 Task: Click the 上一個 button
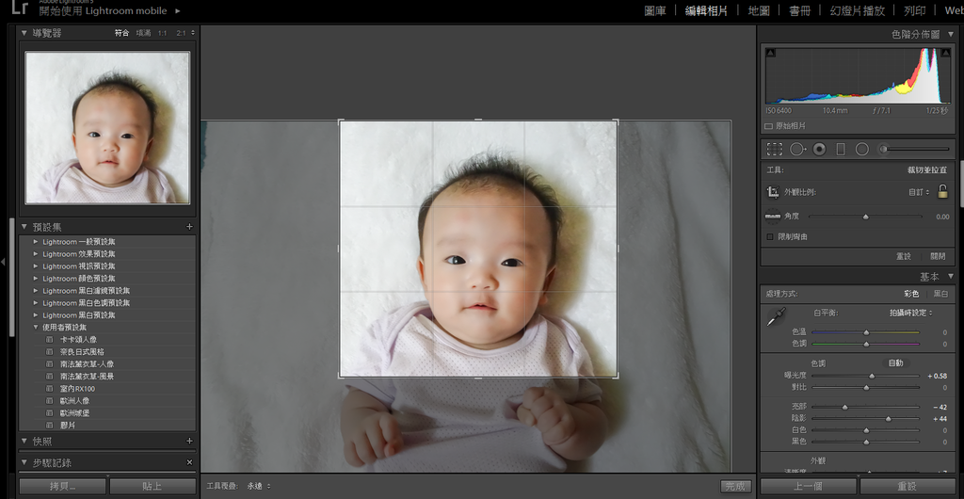coord(809,486)
